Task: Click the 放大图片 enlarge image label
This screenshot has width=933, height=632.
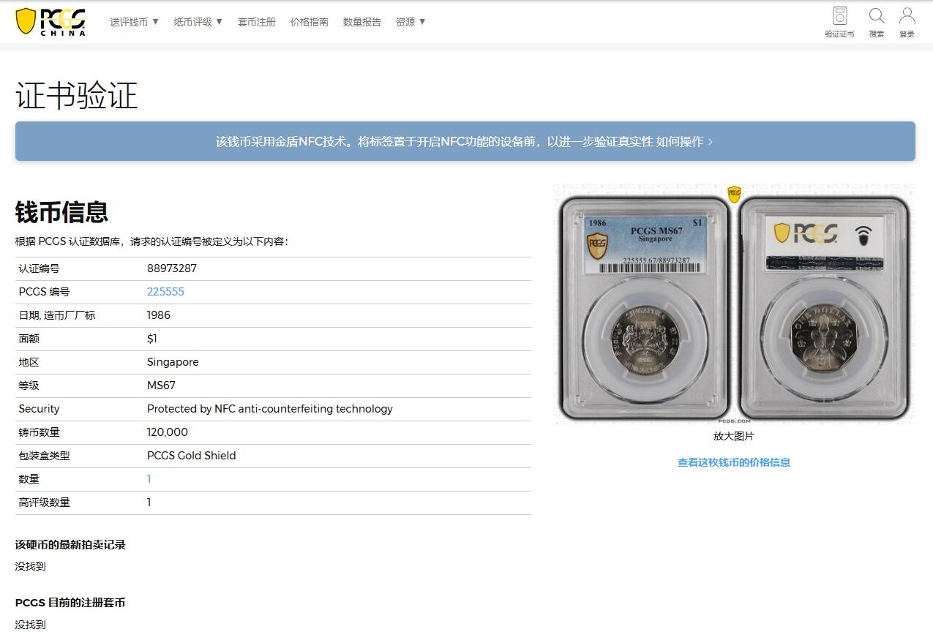Action: point(734,436)
